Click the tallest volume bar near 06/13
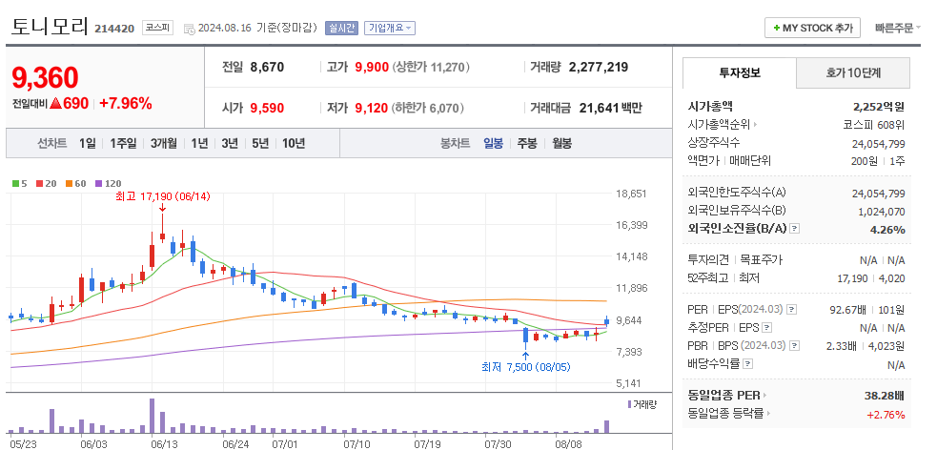 153,416
